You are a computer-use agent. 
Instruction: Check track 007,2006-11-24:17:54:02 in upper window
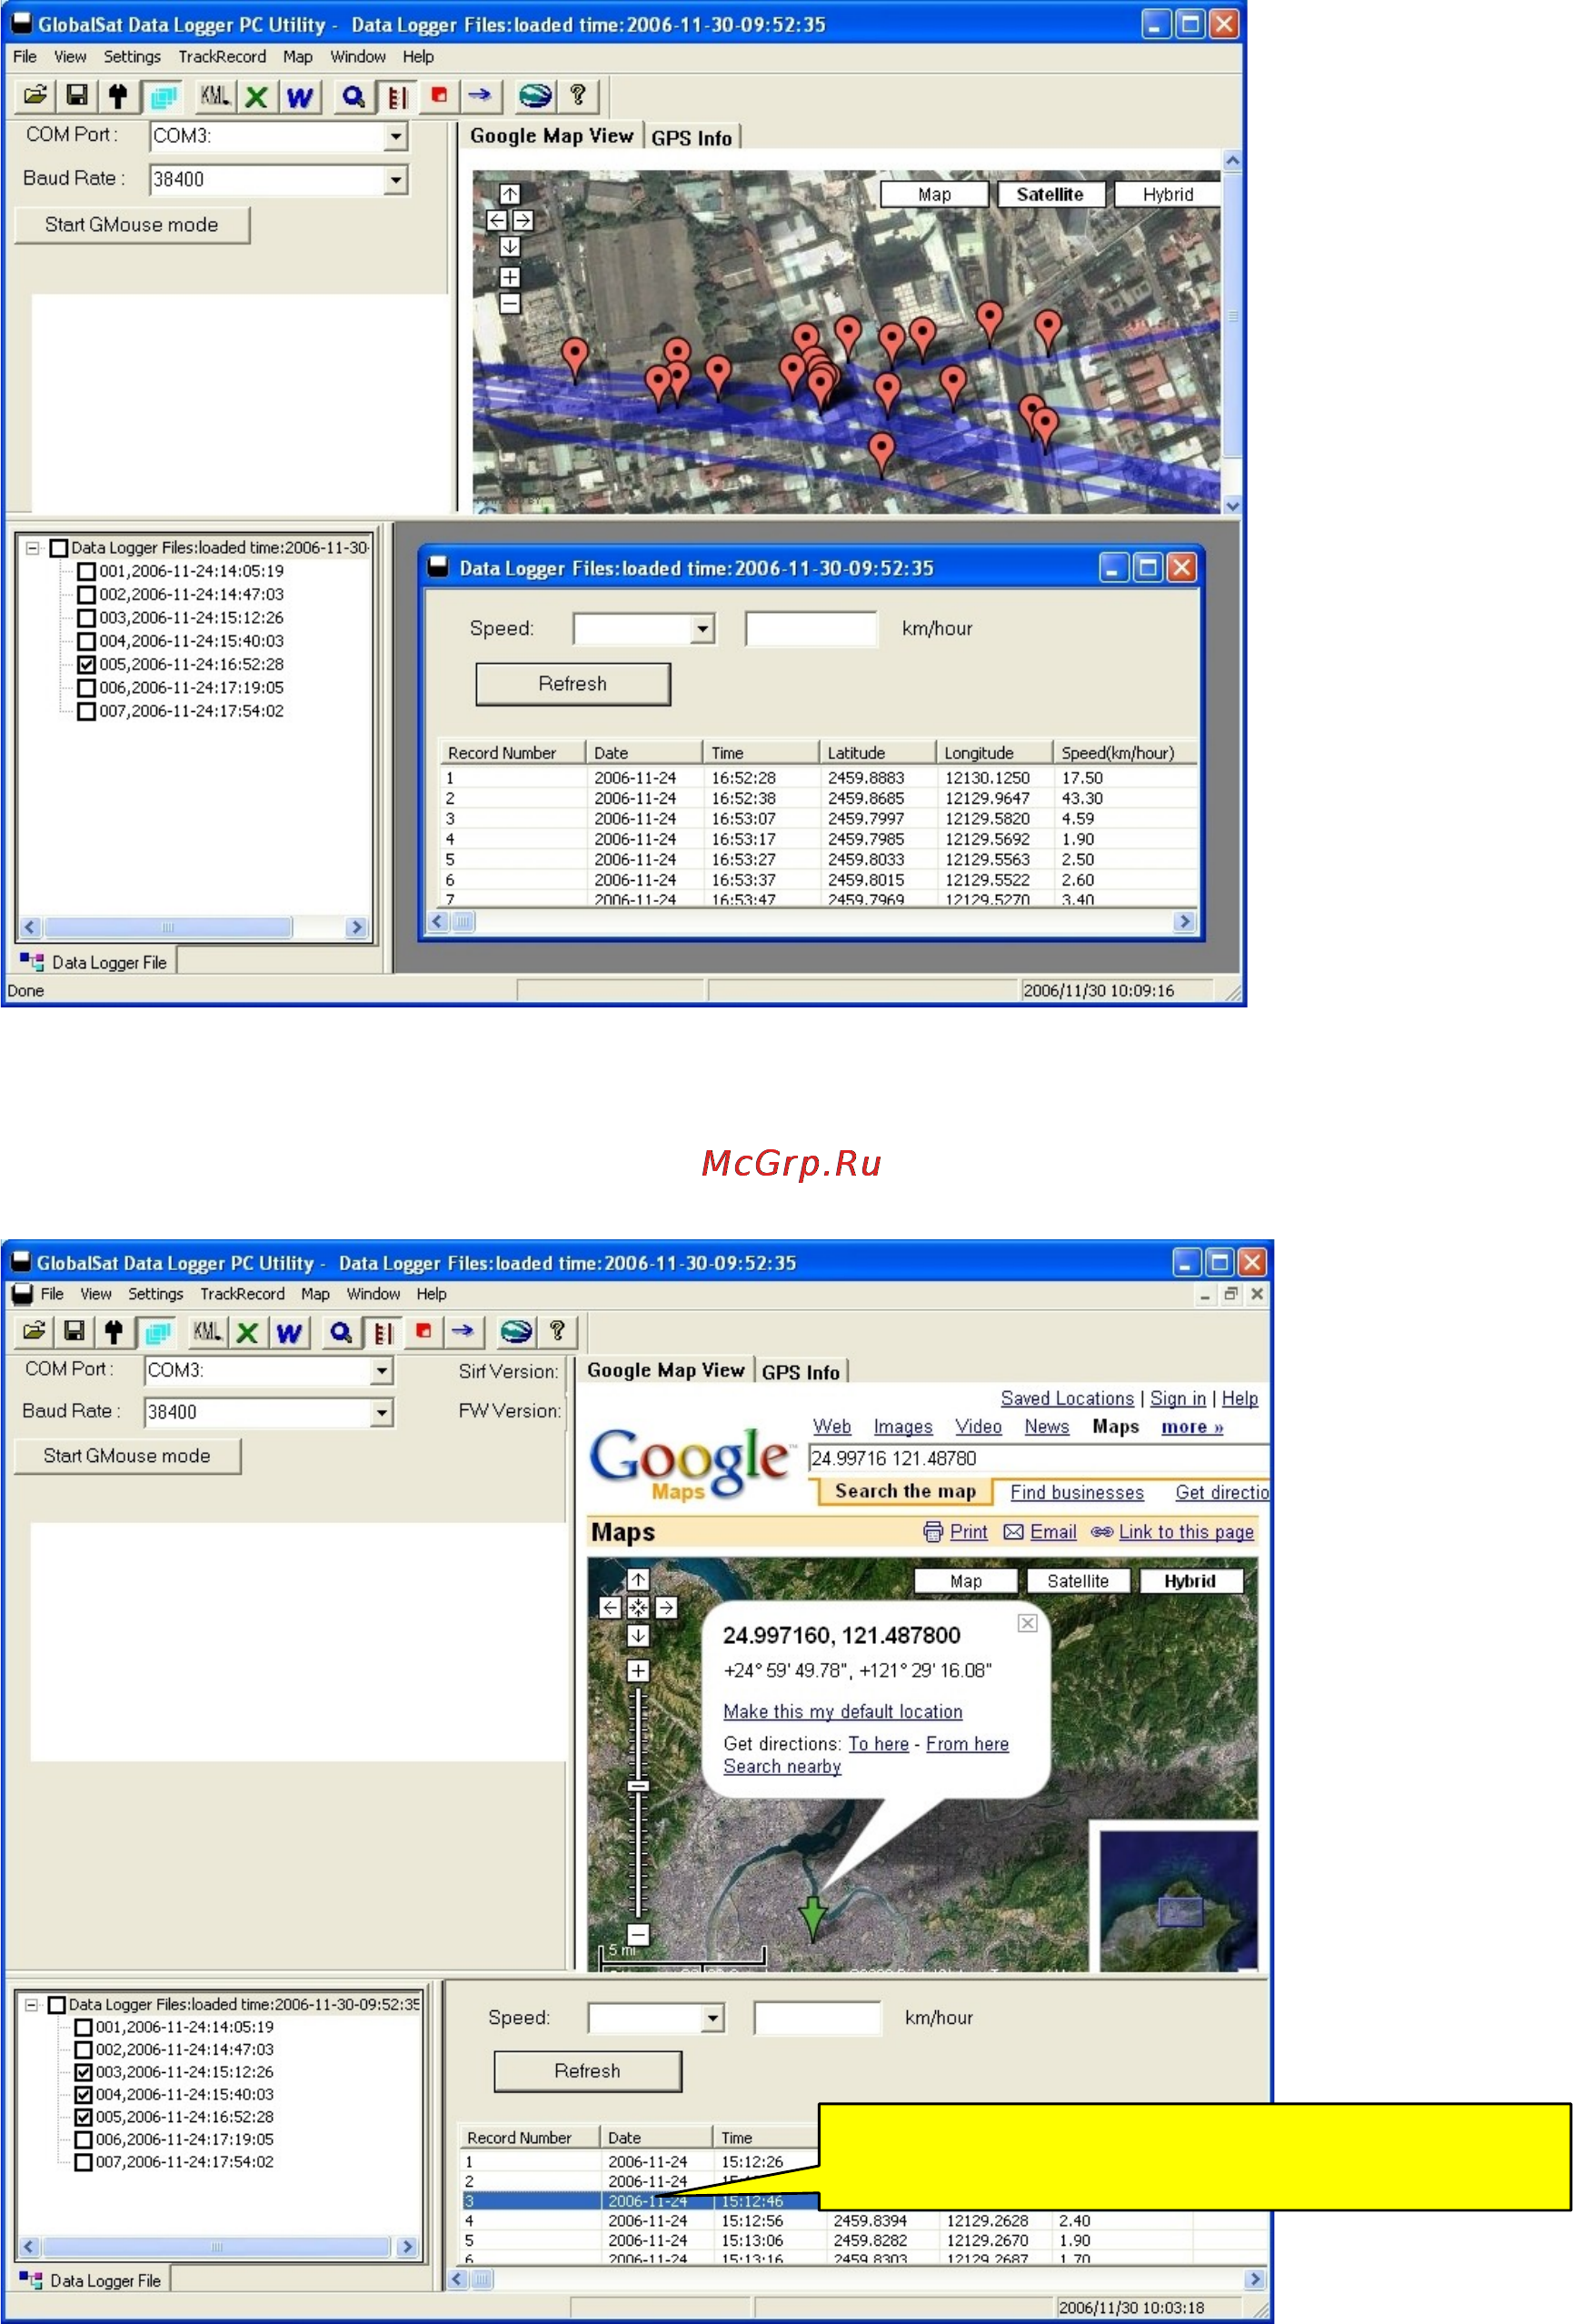coord(86,711)
